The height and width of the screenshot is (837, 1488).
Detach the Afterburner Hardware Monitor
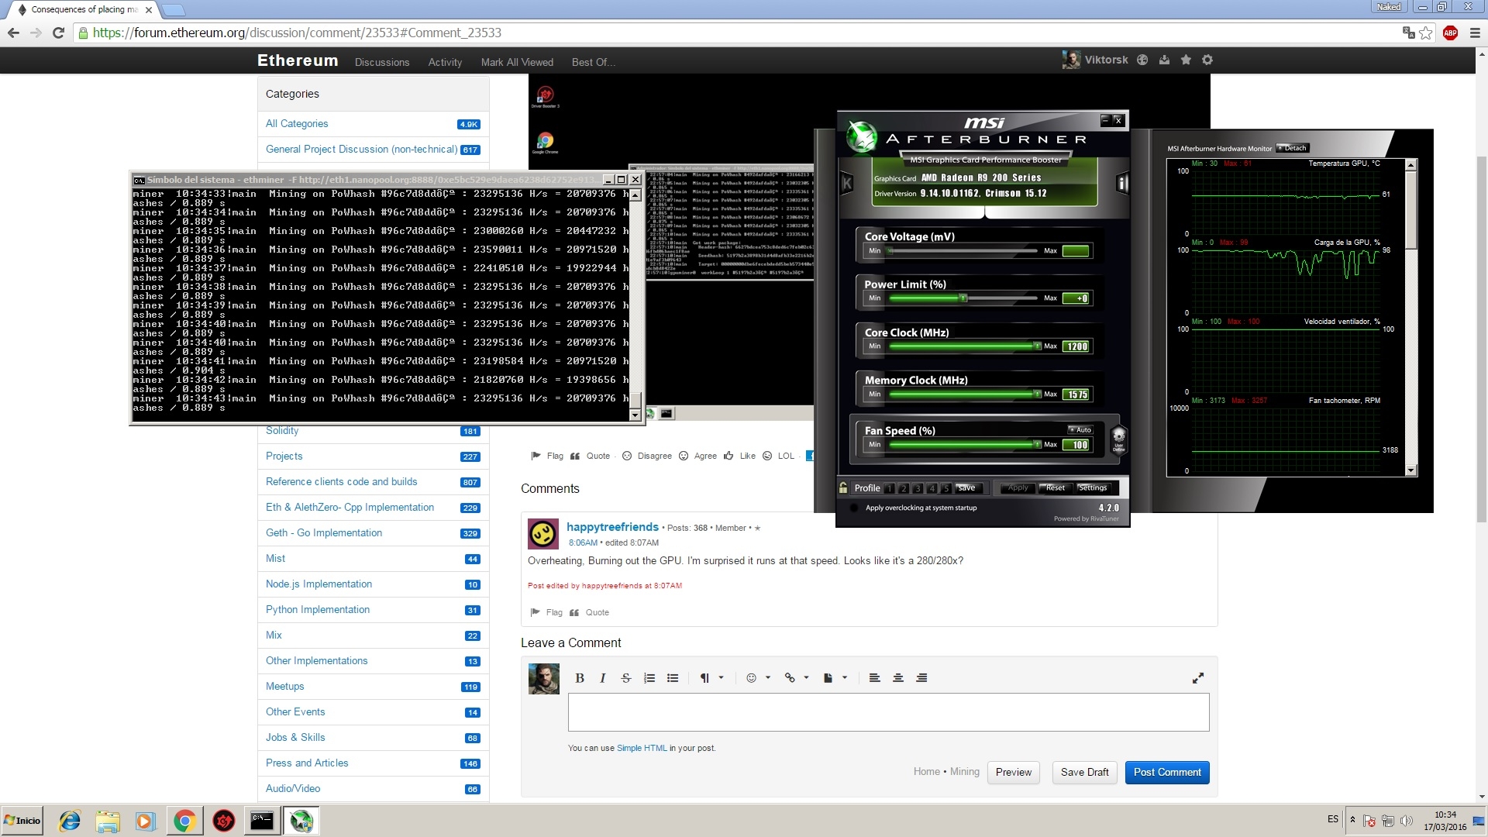[1293, 148]
